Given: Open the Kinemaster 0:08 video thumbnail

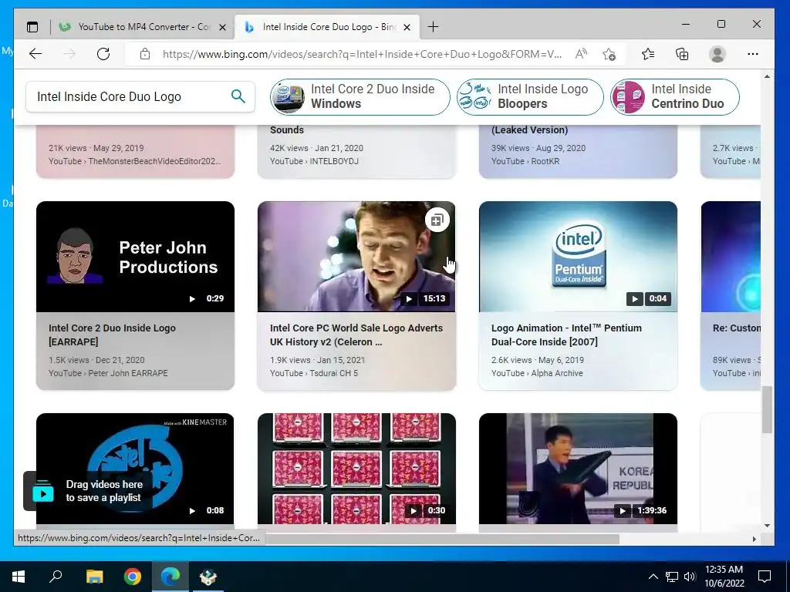Looking at the screenshot, I should [x=135, y=469].
